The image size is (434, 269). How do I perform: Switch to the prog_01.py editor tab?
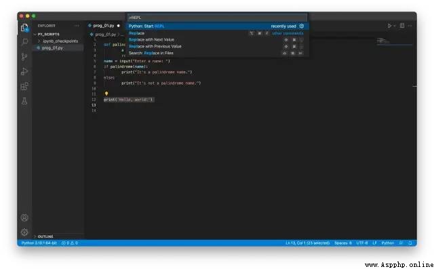tap(104, 26)
